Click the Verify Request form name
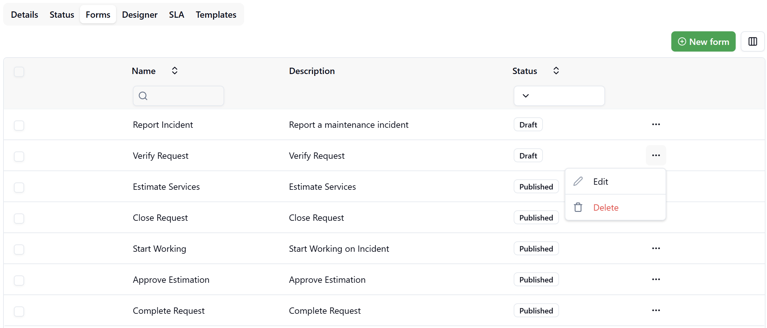 pyautogui.click(x=160, y=156)
